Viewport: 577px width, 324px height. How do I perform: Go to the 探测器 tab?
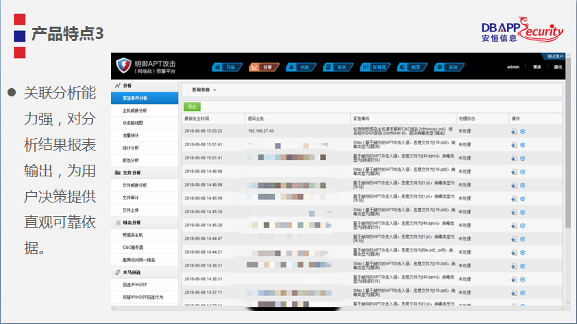(375, 67)
